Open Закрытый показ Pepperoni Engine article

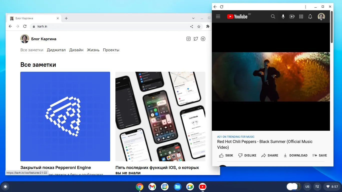[x=56, y=167]
